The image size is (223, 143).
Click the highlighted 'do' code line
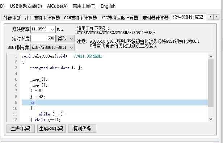[115, 102]
